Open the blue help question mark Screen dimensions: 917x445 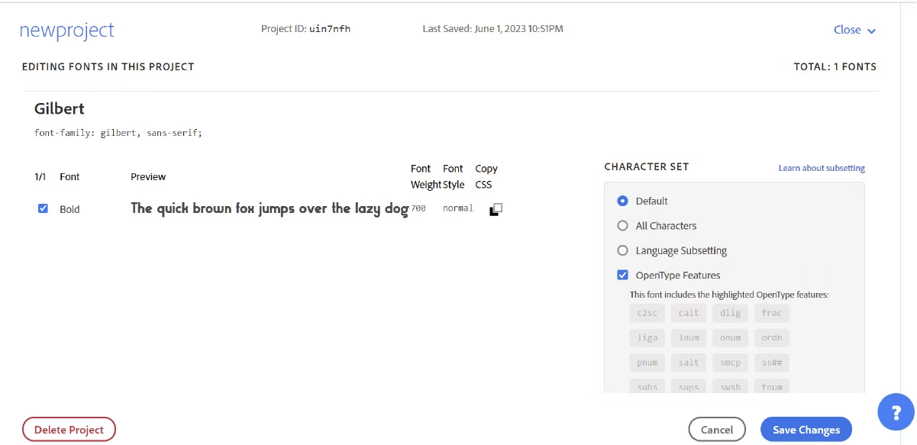895,412
